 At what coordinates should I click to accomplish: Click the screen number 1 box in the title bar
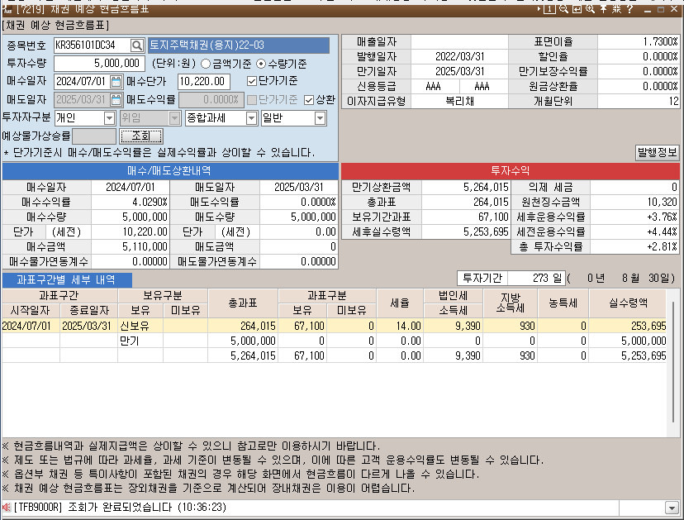[549, 9]
